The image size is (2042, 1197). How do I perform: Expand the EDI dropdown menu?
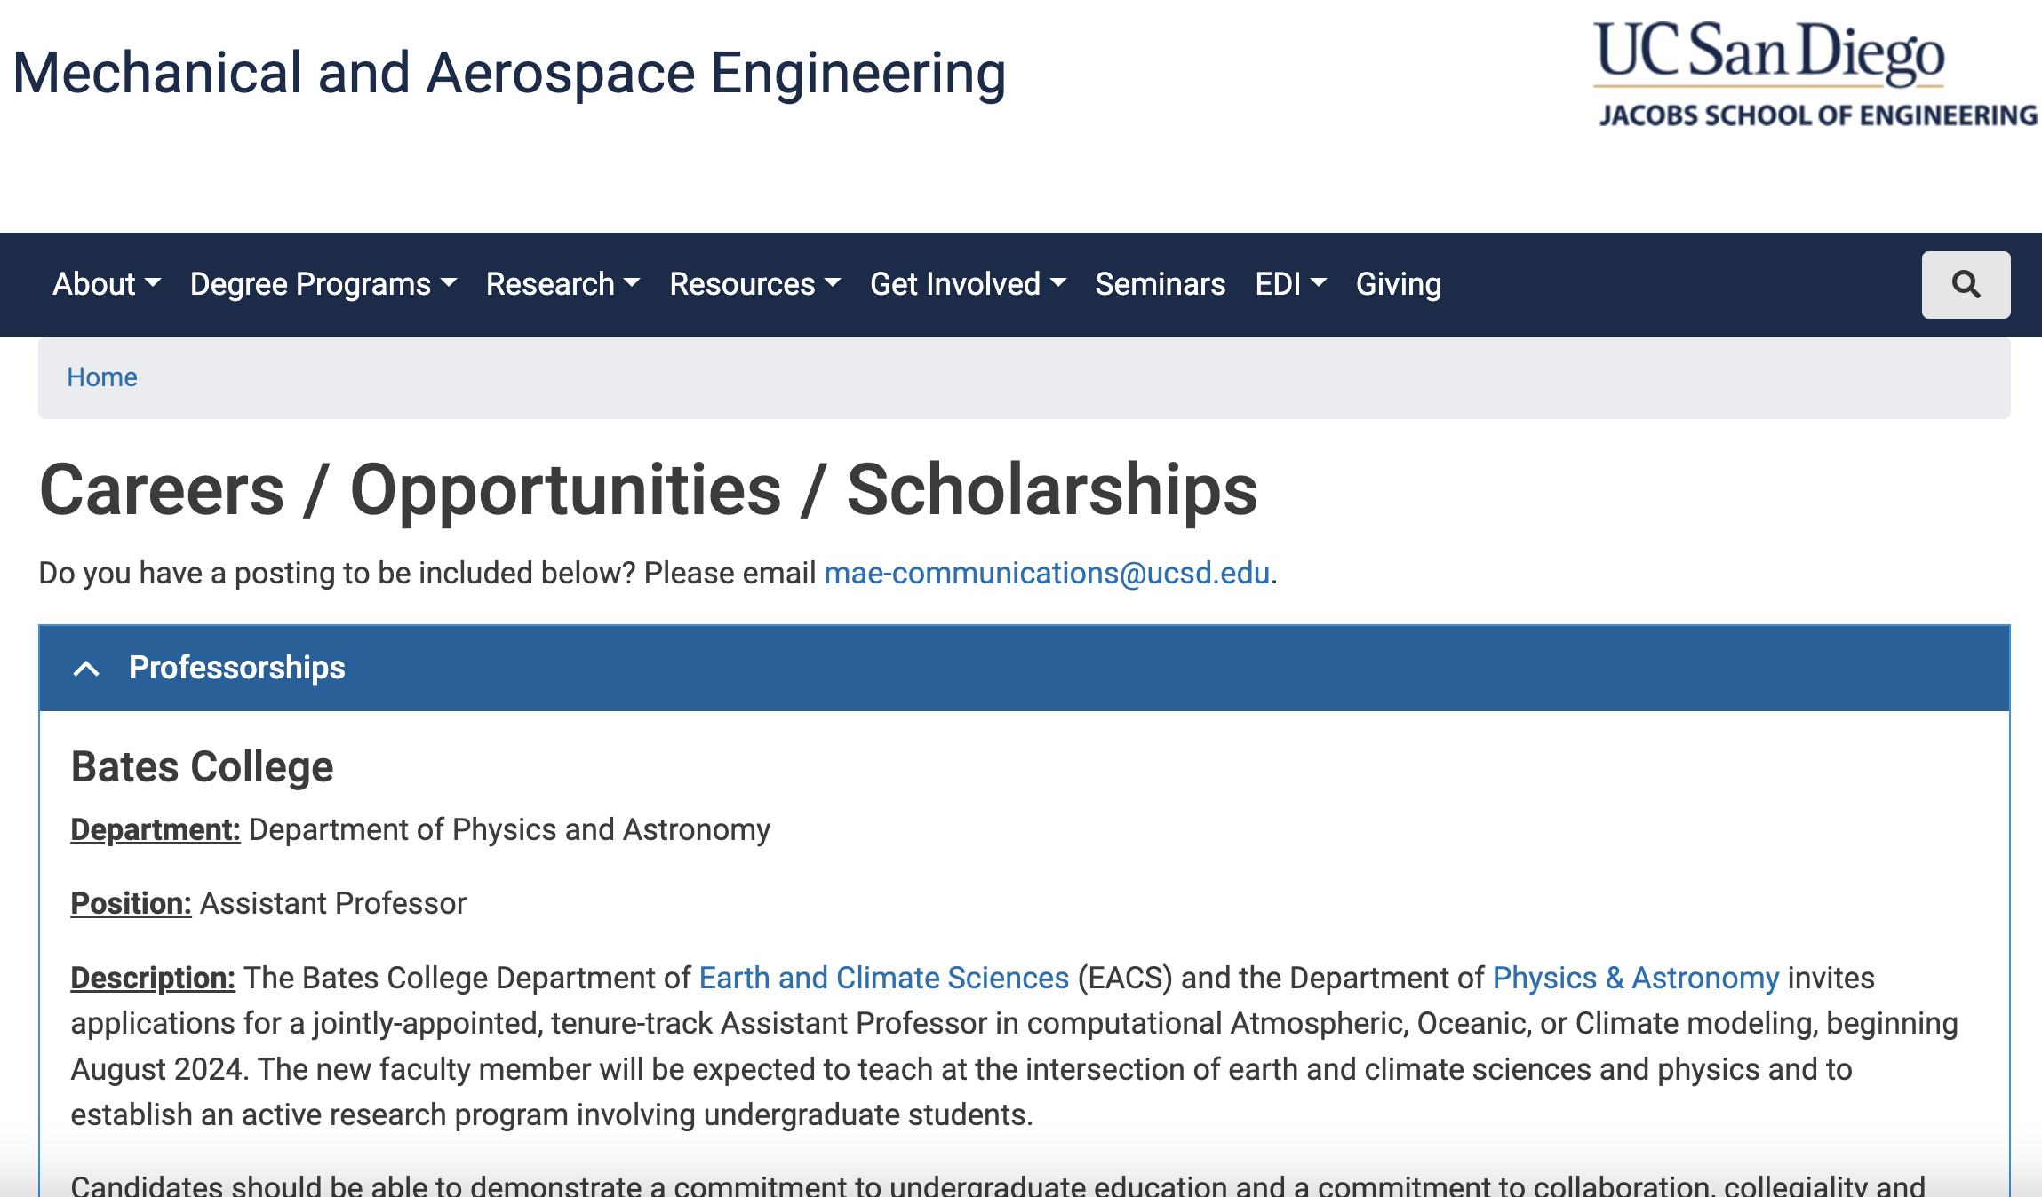pyautogui.click(x=1290, y=284)
